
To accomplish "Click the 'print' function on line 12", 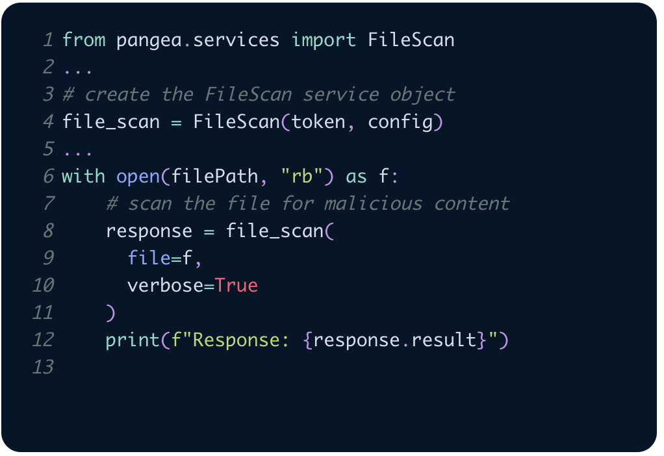I will pos(133,340).
